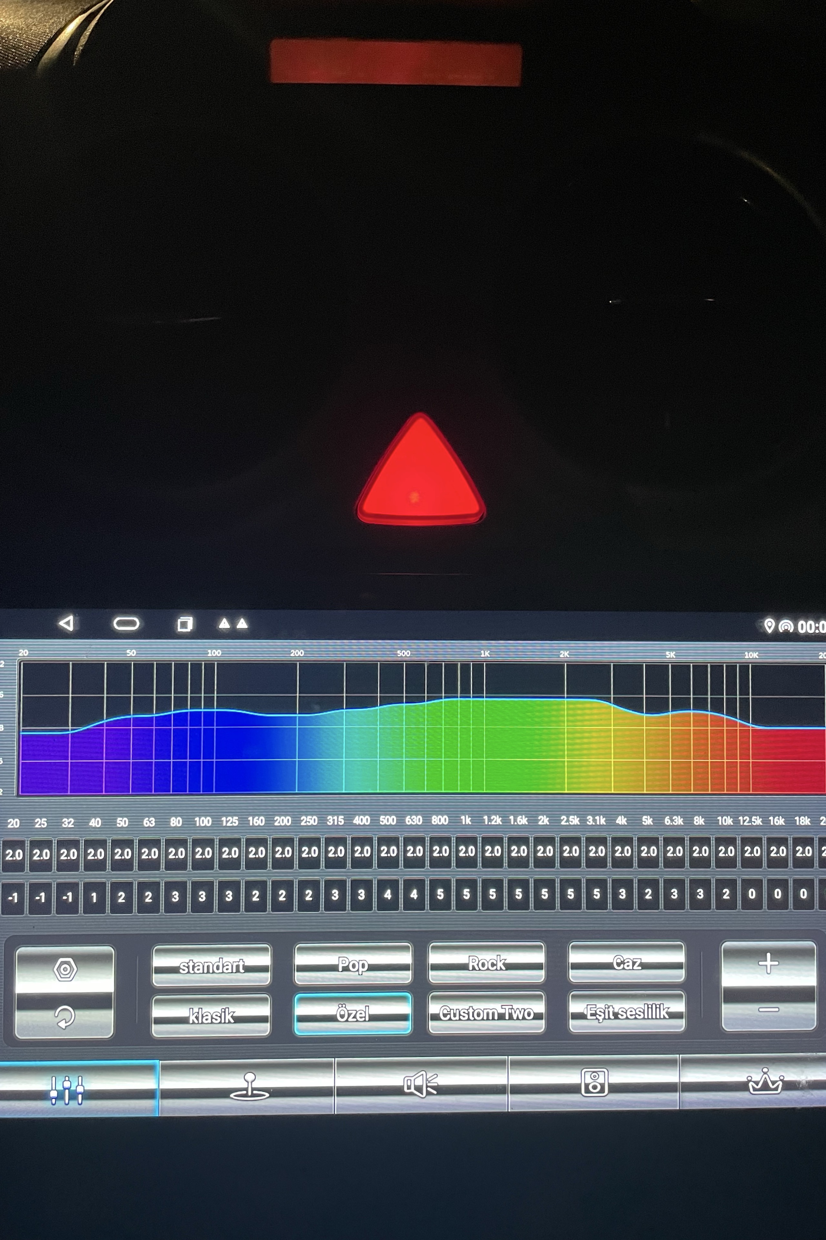Select the 2.0 Q cell under 6.3k
This screenshot has height=1240, width=826.
(675, 851)
